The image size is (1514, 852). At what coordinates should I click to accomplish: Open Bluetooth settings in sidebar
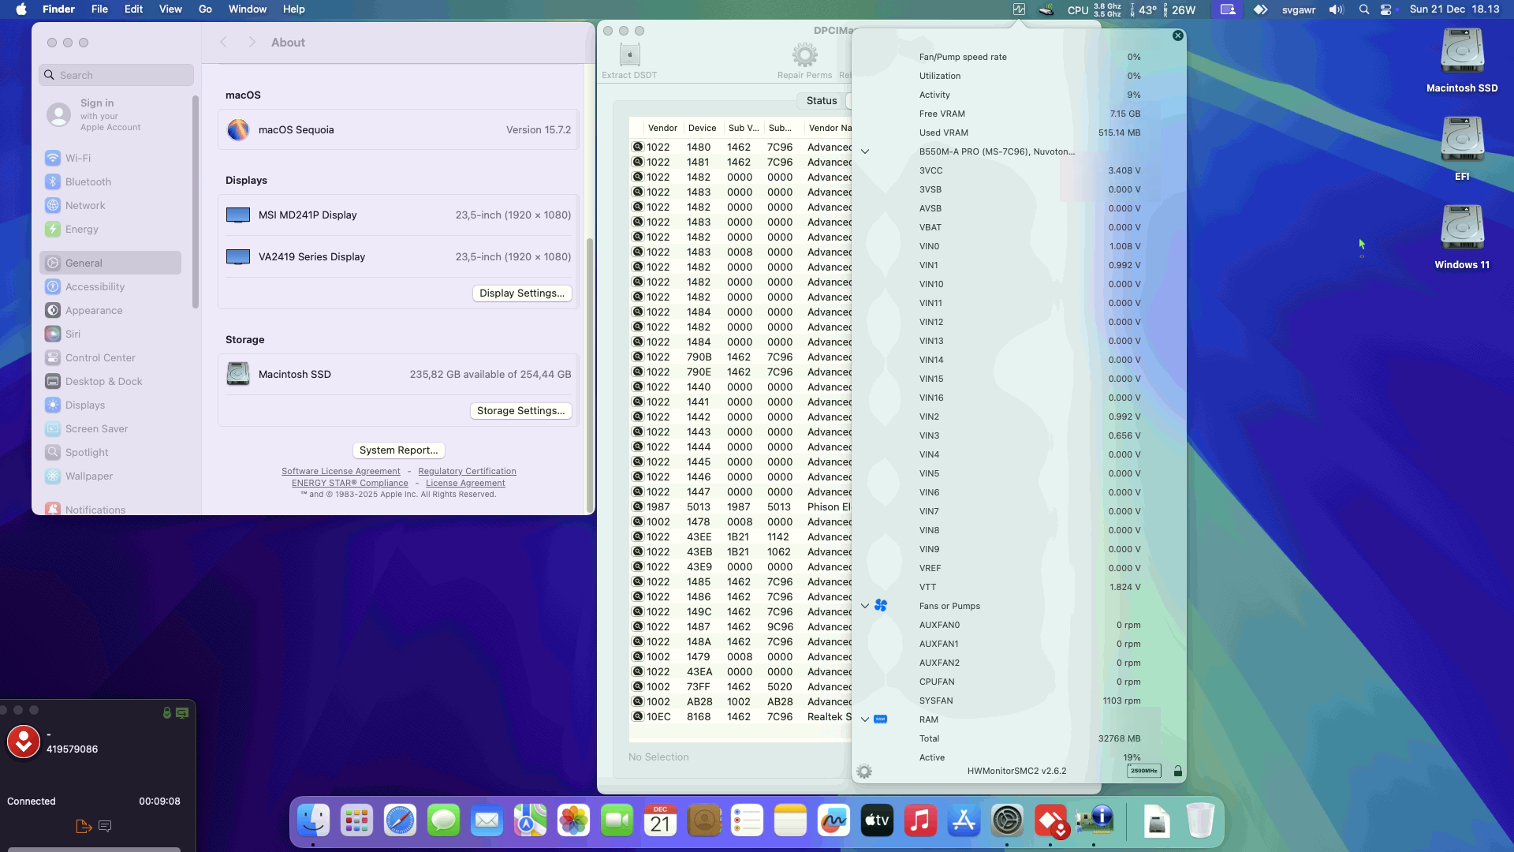click(x=110, y=181)
